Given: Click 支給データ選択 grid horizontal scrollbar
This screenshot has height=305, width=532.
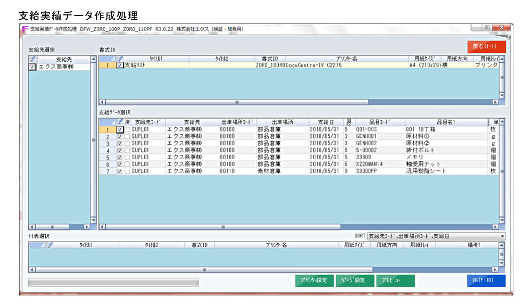Looking at the screenshot, I should (223, 227).
